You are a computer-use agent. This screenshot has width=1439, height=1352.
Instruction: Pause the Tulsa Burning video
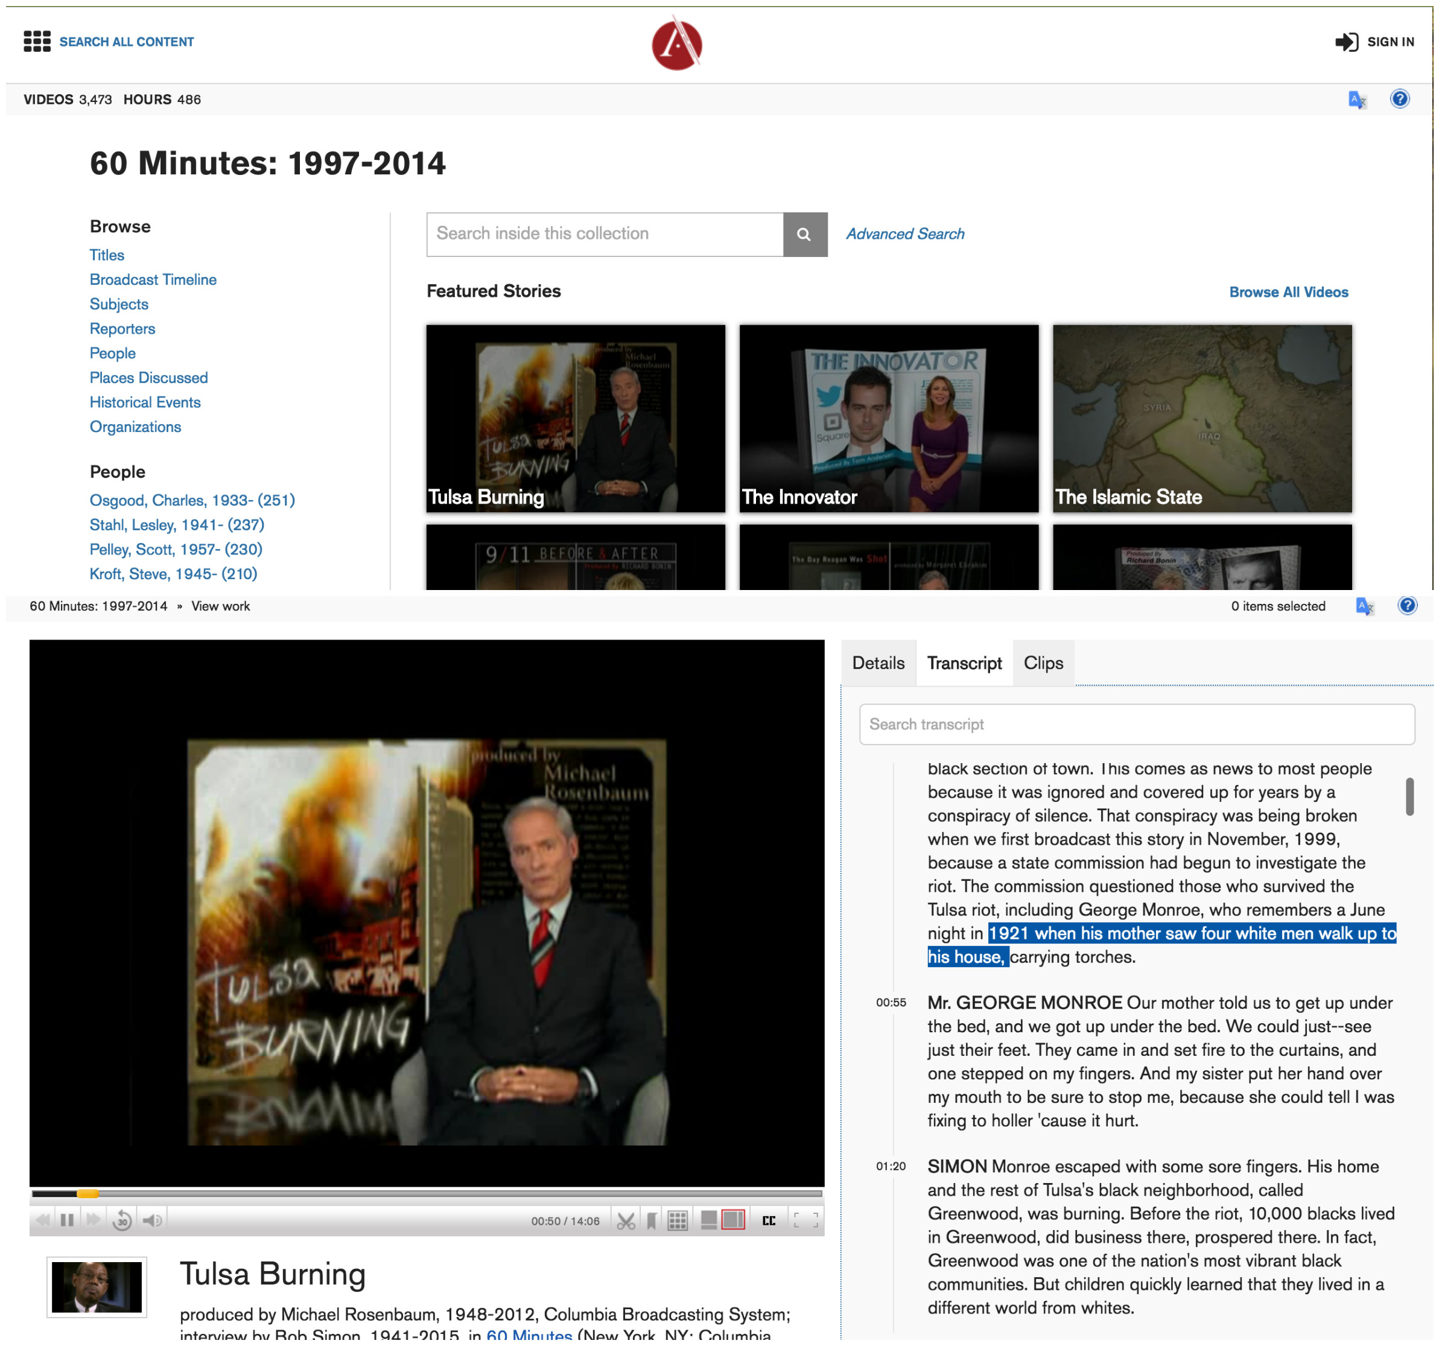tap(68, 1221)
